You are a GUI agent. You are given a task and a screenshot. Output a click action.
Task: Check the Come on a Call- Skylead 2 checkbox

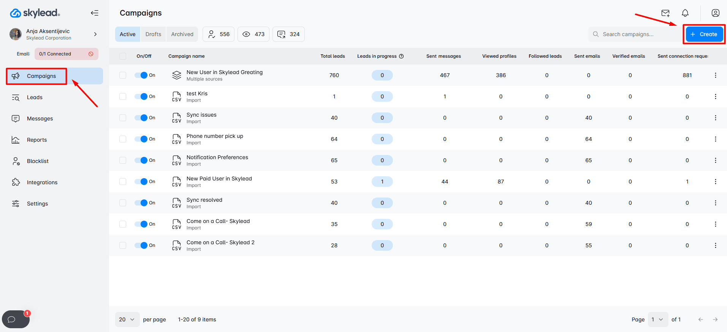(x=123, y=245)
